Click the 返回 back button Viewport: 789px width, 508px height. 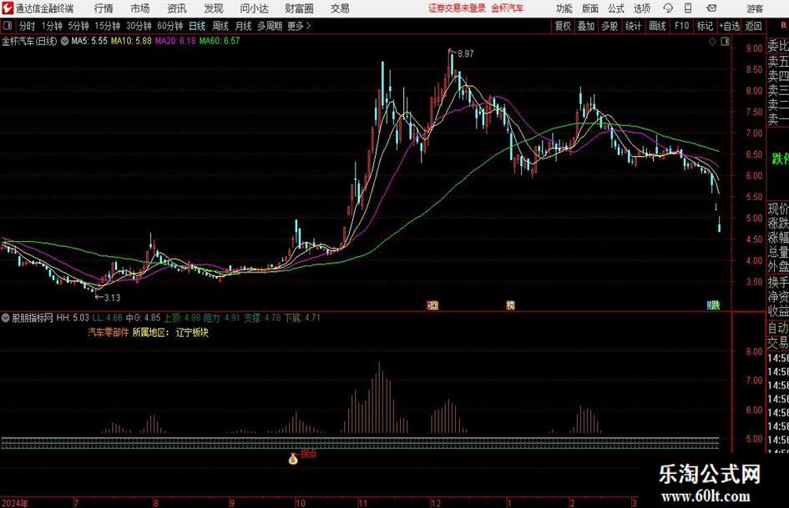coord(753,26)
